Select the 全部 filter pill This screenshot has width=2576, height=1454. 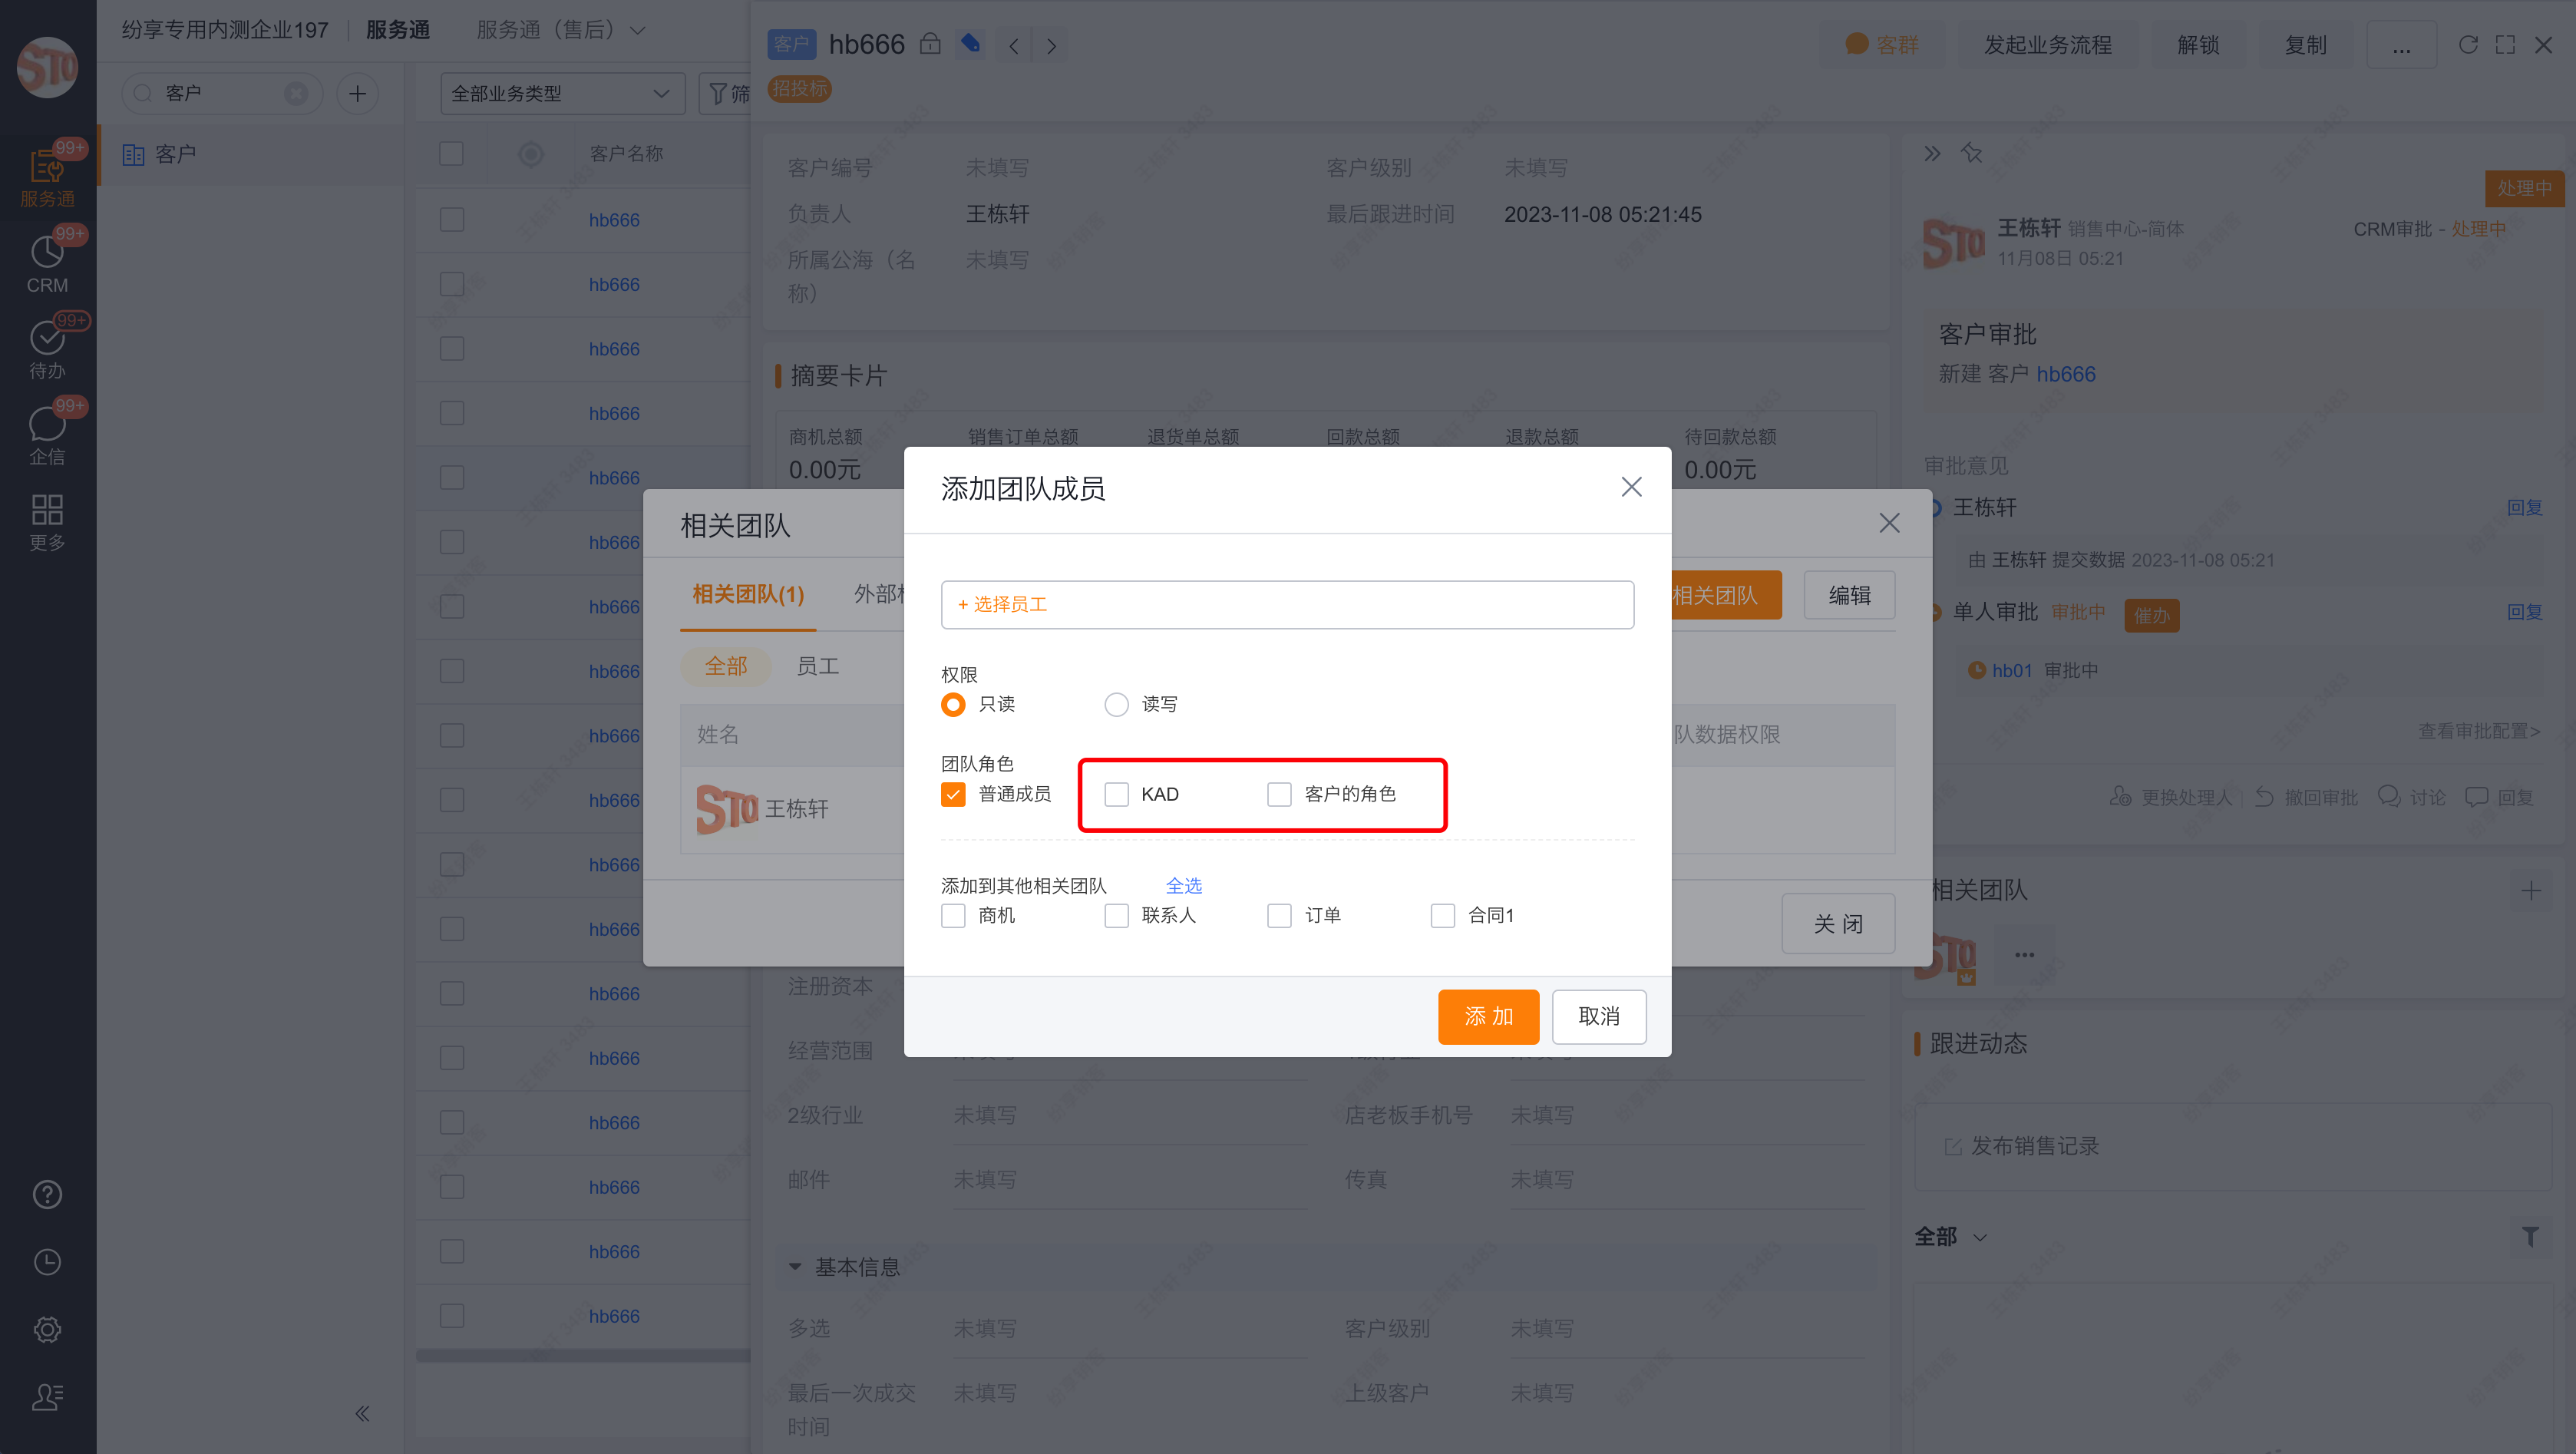point(726,666)
